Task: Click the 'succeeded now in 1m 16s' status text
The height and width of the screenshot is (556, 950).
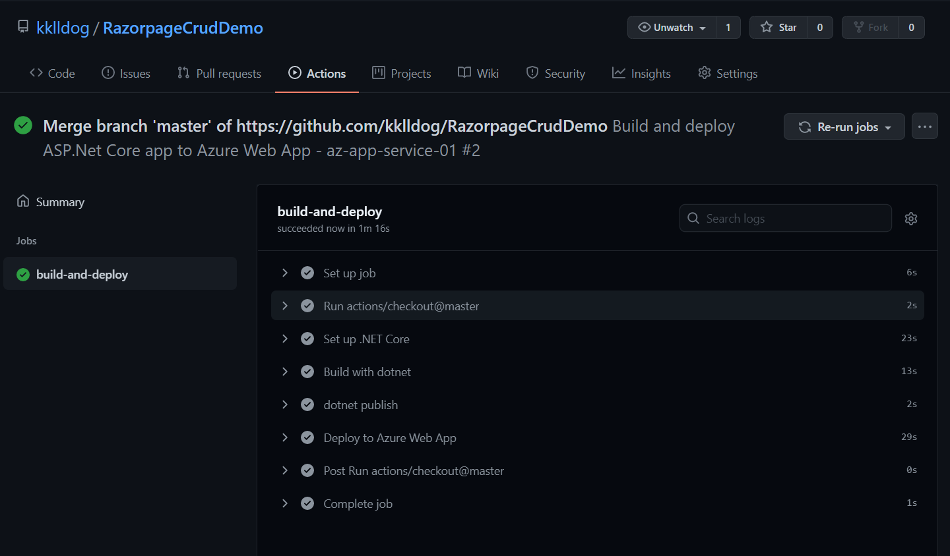Action: point(333,229)
